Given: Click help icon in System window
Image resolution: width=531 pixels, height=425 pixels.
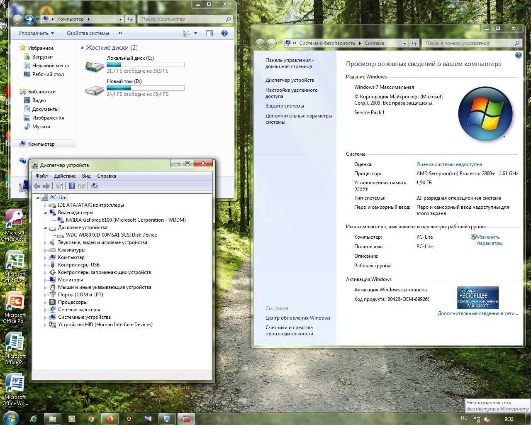Looking at the screenshot, I should tap(518, 55).
